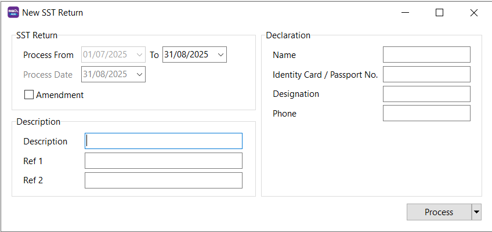Minimize the New SST Return window
The height and width of the screenshot is (232, 492).
pos(406,12)
